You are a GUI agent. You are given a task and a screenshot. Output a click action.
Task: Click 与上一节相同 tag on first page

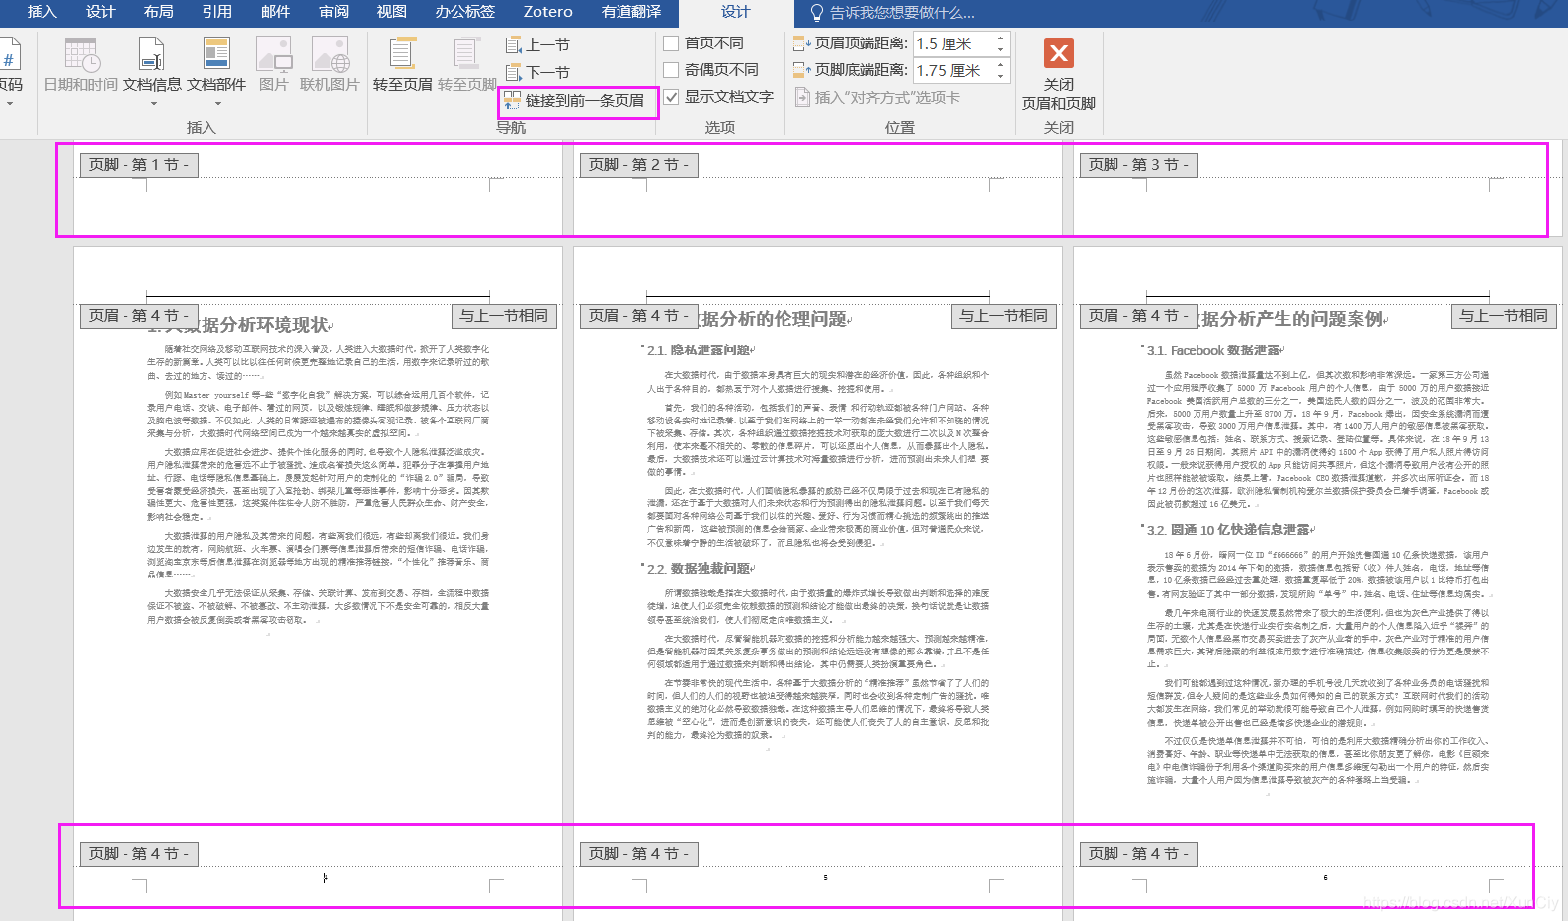(504, 316)
